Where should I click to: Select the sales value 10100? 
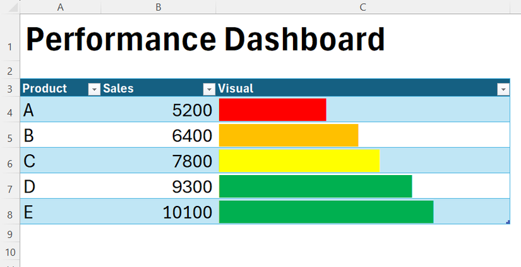[159, 212]
